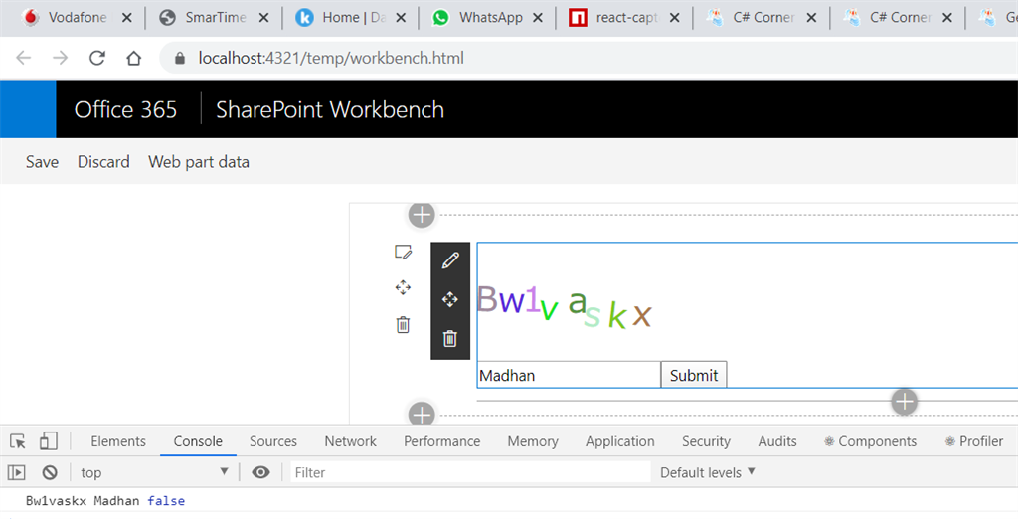
Task: Open the Sources panel
Action: coord(273,441)
